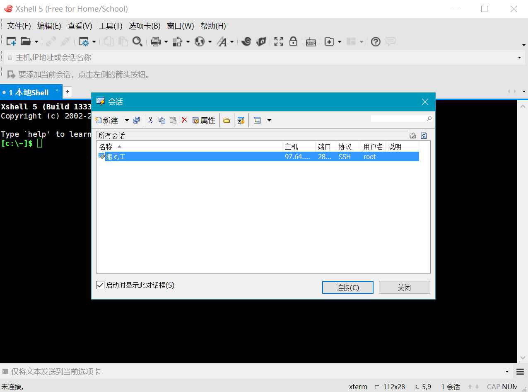Image resolution: width=528 pixels, height=392 pixels.
Task: Launch Xagent leaf icon in toolbar
Action: click(x=261, y=41)
